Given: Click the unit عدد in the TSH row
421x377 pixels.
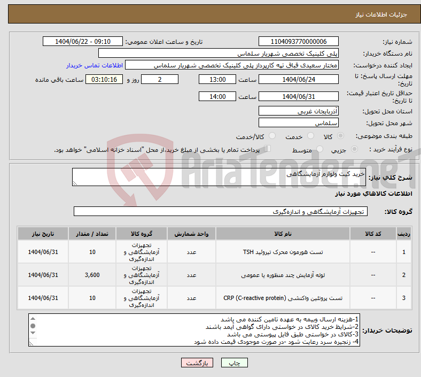Looking at the screenshot, I should pos(191,252).
